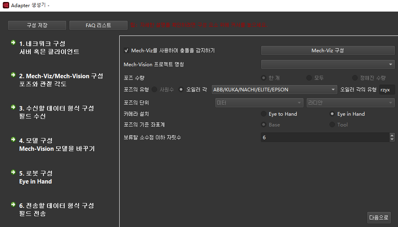Expand the Mech-Vision 프로젝트 명칭 dropdown
The width and height of the screenshot is (398, 227).
[x=328, y=65]
